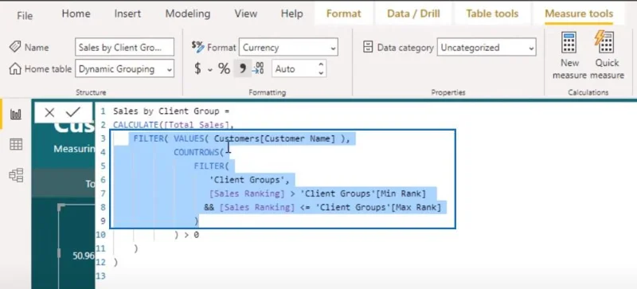Screen dimensions: 637x289
Task: Click the [Total Sales] measure reference
Action: click(x=197, y=125)
